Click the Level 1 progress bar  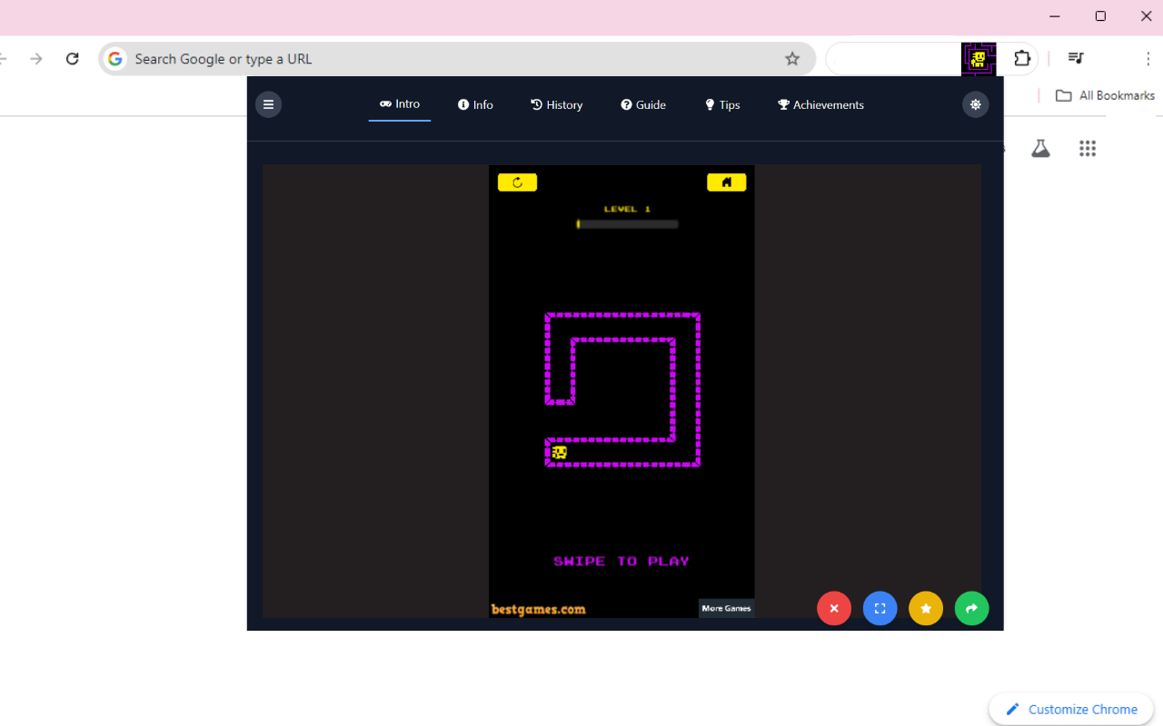[x=627, y=223]
